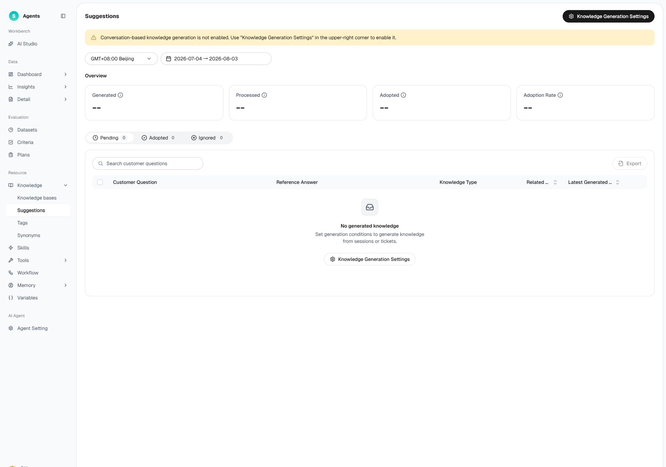Viewport: 666px width, 467px height.
Task: Switch to the Ignored tab
Action: point(207,138)
